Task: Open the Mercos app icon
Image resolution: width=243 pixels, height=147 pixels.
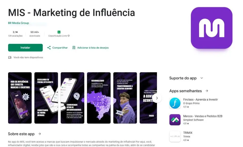Action: [x=175, y=120]
